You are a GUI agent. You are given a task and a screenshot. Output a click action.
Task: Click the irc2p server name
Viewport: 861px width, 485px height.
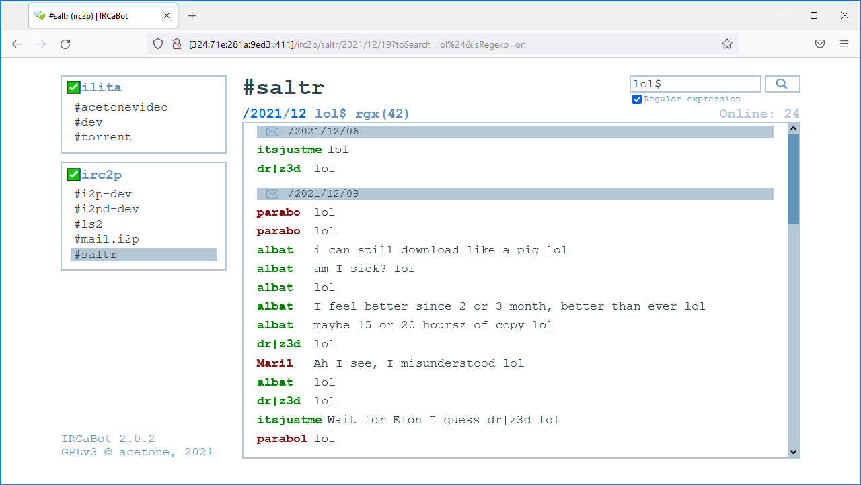[102, 175]
